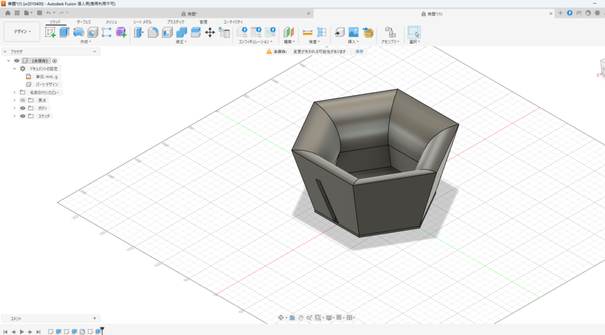Viewport: 605px width, 335px height.
Task: Activate the Move/Copy arrows tool
Action: click(x=210, y=32)
